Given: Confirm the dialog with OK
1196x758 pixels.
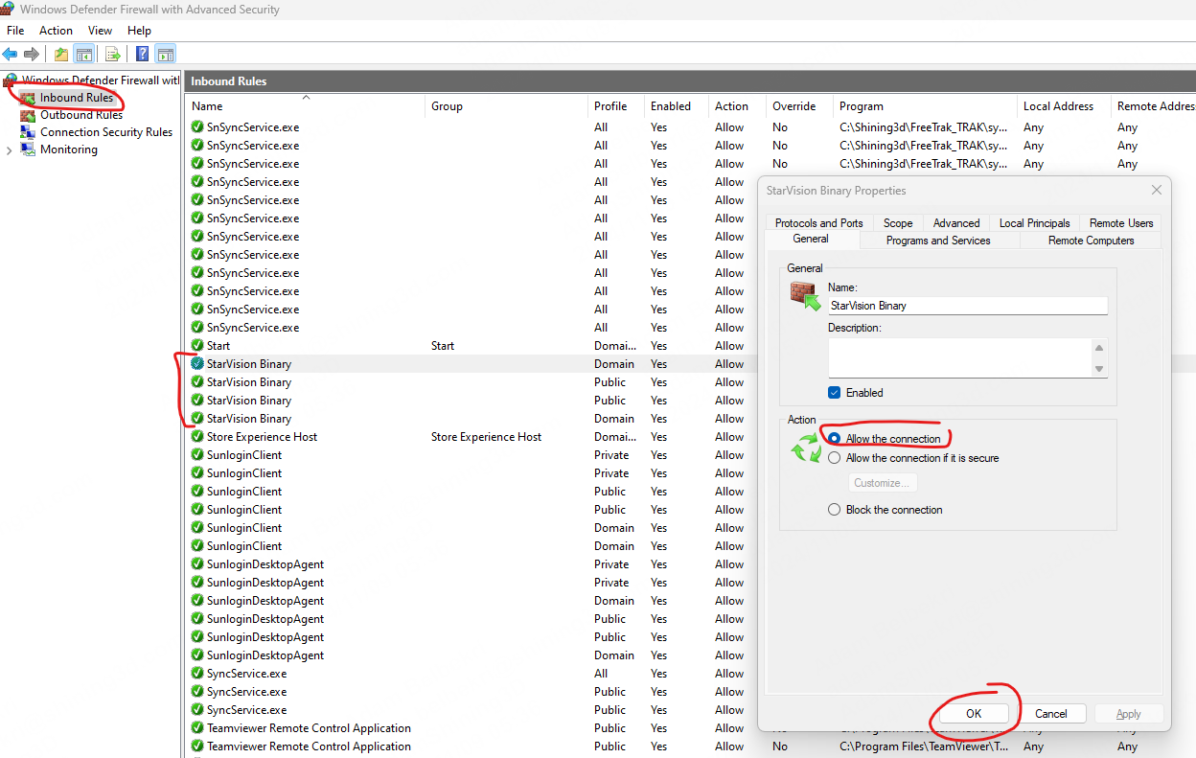Looking at the screenshot, I should [x=974, y=714].
